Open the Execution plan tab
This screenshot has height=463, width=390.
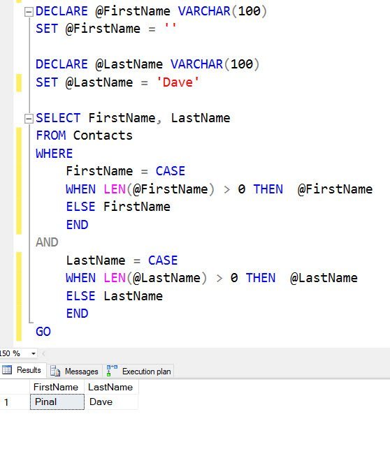[x=139, y=371]
